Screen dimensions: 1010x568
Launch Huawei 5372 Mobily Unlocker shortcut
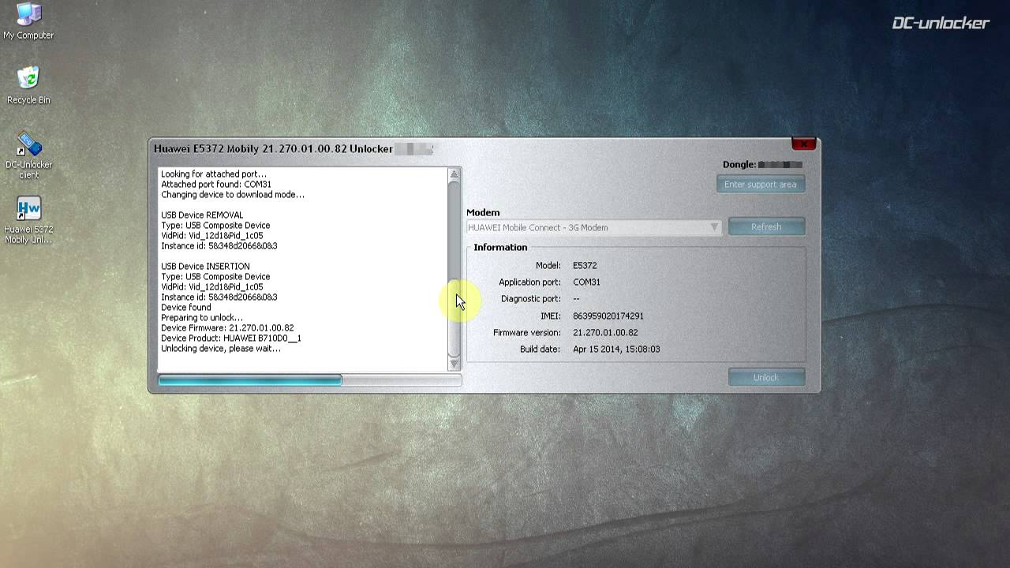tap(28, 220)
